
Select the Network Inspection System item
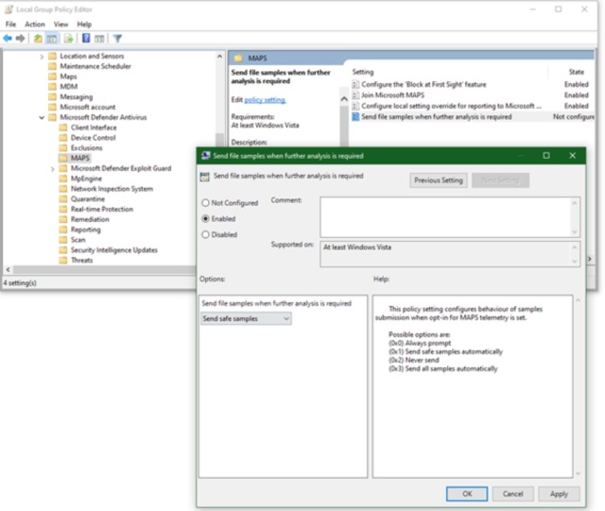(112, 189)
